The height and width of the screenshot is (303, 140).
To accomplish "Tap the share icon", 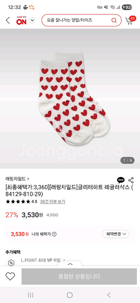I will pyautogui.click(x=131, y=180).
